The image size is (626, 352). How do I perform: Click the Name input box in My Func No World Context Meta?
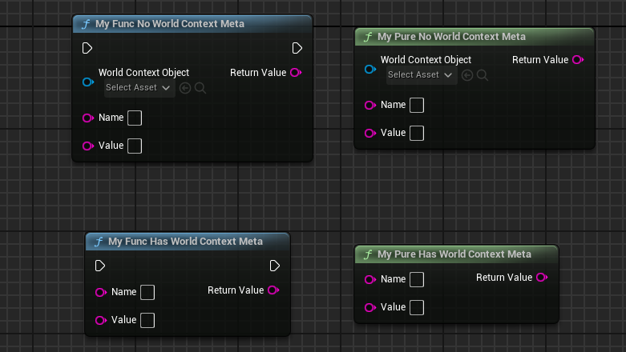click(x=135, y=118)
